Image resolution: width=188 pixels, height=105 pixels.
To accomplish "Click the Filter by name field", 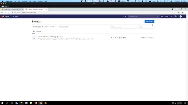I will [124, 27].
